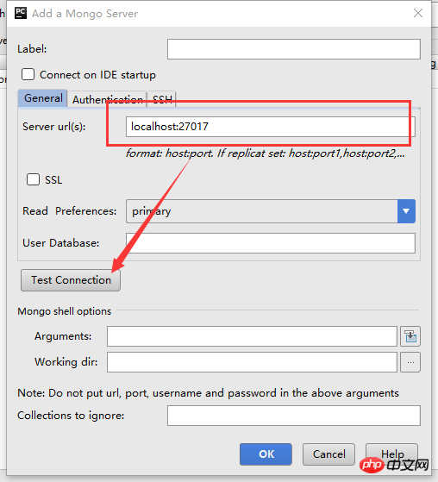This screenshot has height=482, width=438.
Task: Switch to the SSH tab
Action: 162,99
